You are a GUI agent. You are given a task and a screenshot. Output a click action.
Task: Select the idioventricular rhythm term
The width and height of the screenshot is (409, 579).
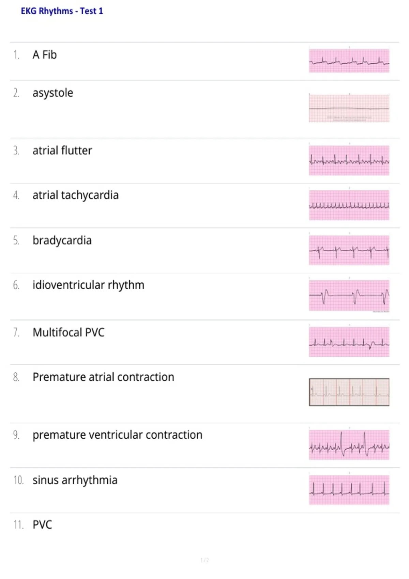click(89, 285)
